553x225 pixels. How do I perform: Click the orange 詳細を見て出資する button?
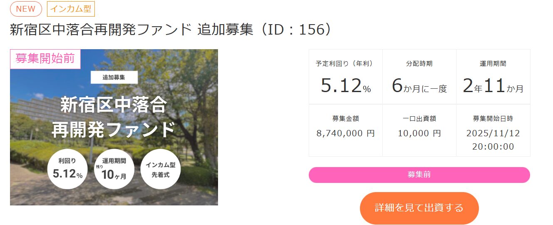click(x=419, y=208)
